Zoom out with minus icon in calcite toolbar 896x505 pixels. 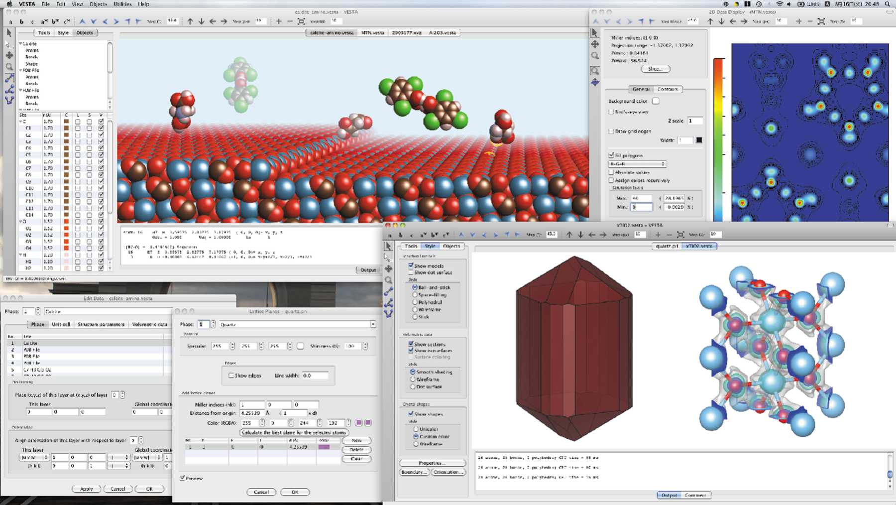(290, 21)
